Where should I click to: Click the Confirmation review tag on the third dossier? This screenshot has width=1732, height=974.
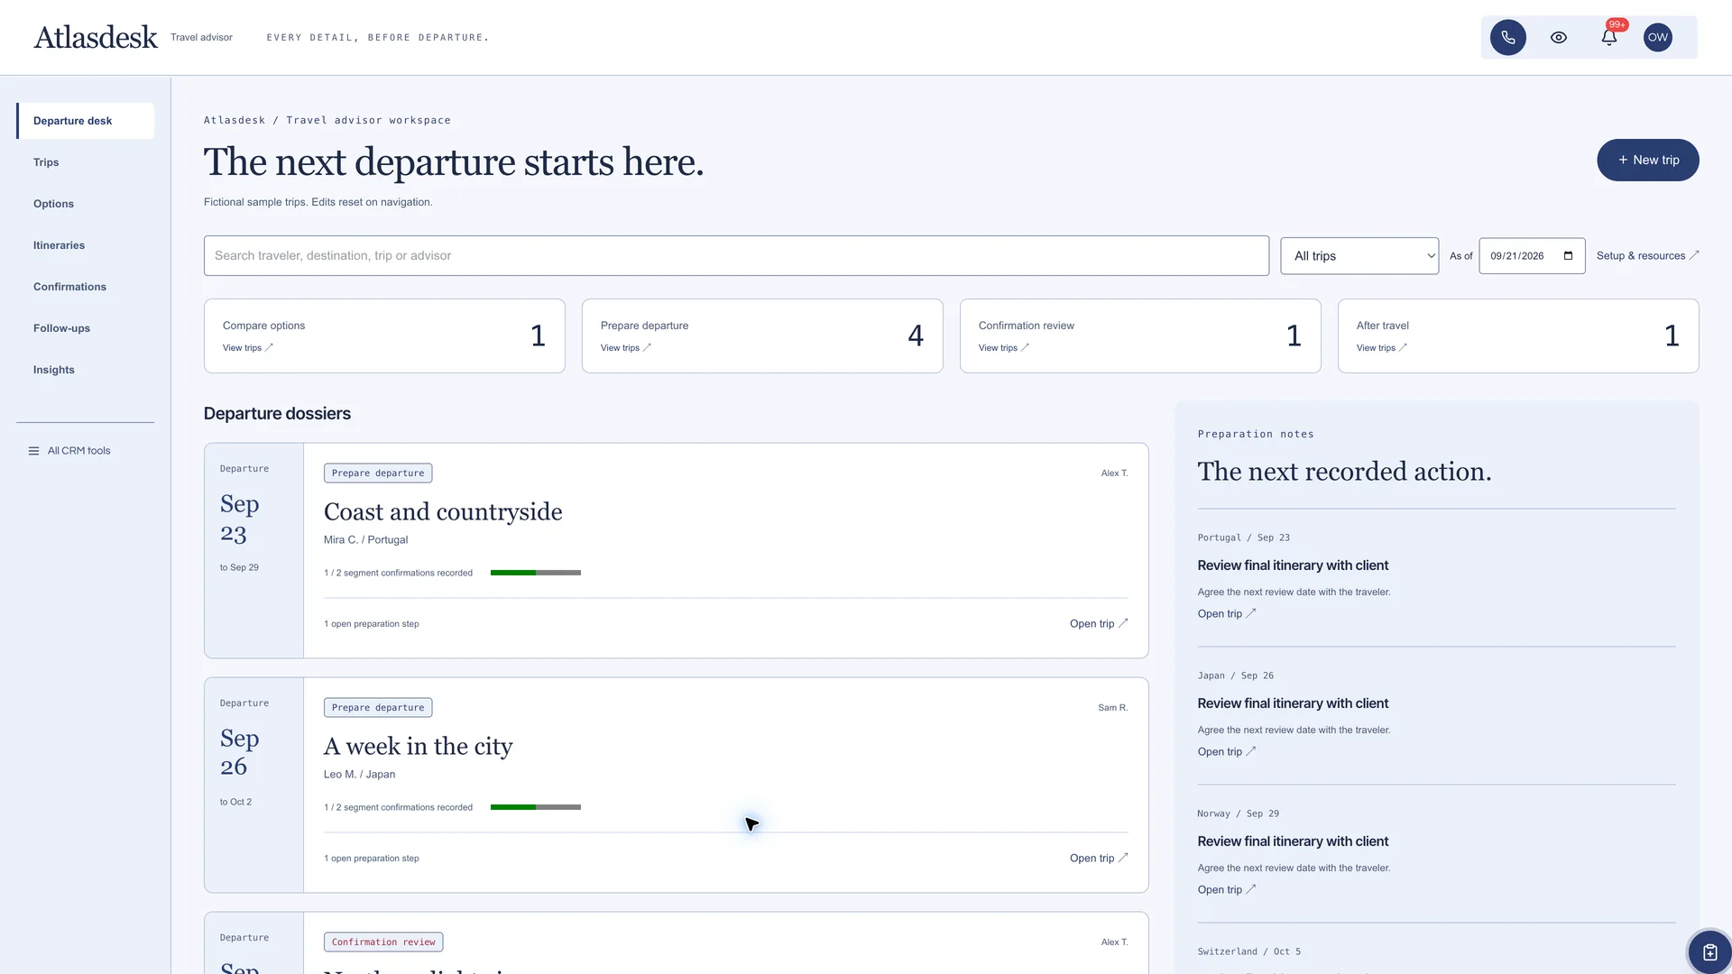tap(383, 942)
